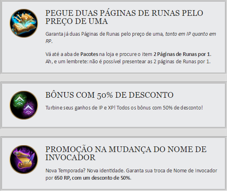The image size is (227, 191).
Task: Click bold text '2 Páginas de Runas por 1'
Action: (x=182, y=54)
